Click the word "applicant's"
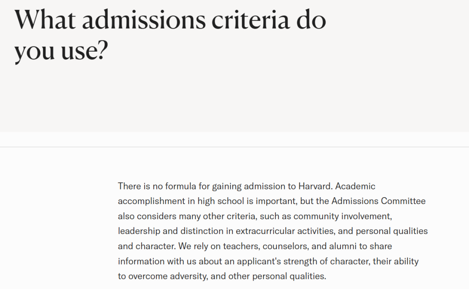Viewport: 469px width, 289px height. coord(259,261)
